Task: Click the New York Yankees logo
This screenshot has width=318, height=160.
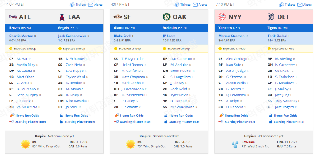Action: pos(222,17)
